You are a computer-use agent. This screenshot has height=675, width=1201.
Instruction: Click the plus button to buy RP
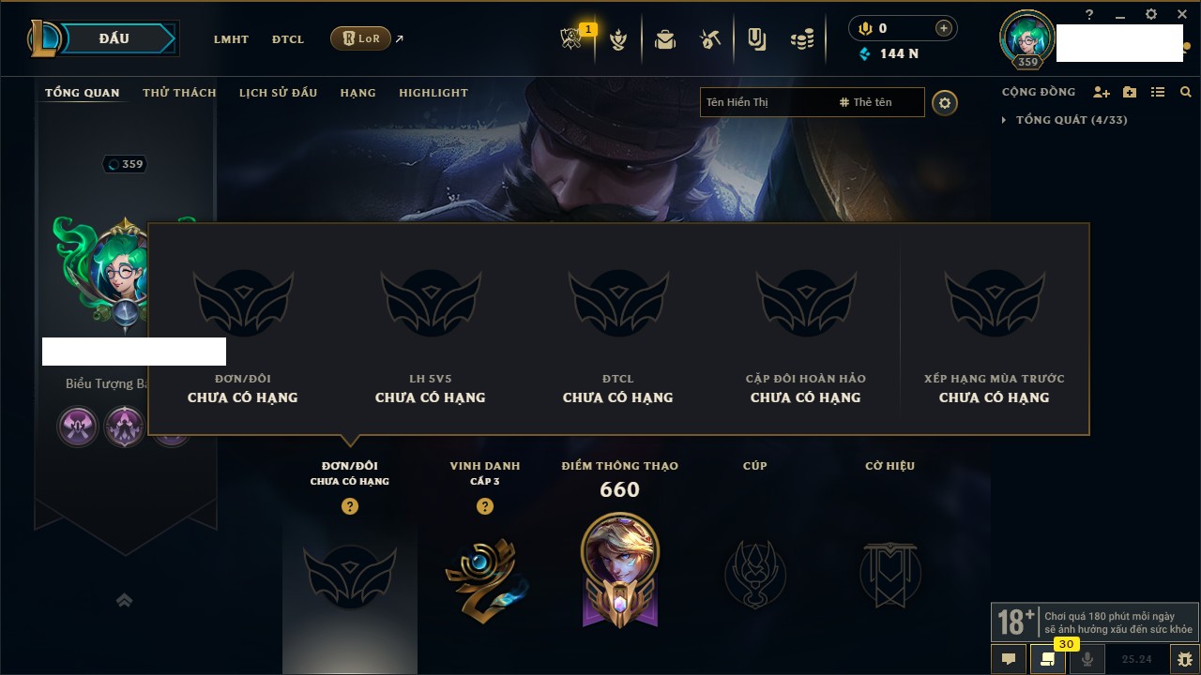[x=944, y=28]
